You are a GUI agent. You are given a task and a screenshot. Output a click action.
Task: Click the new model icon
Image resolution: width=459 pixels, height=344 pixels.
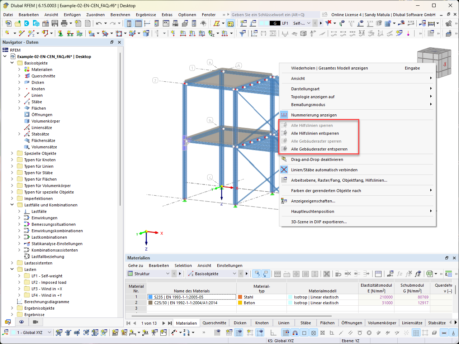8,23
